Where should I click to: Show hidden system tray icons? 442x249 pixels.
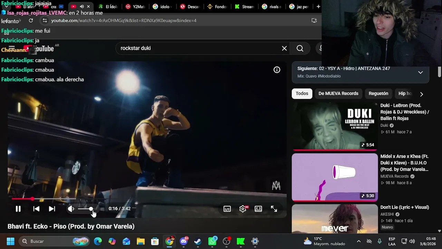tap(359, 241)
